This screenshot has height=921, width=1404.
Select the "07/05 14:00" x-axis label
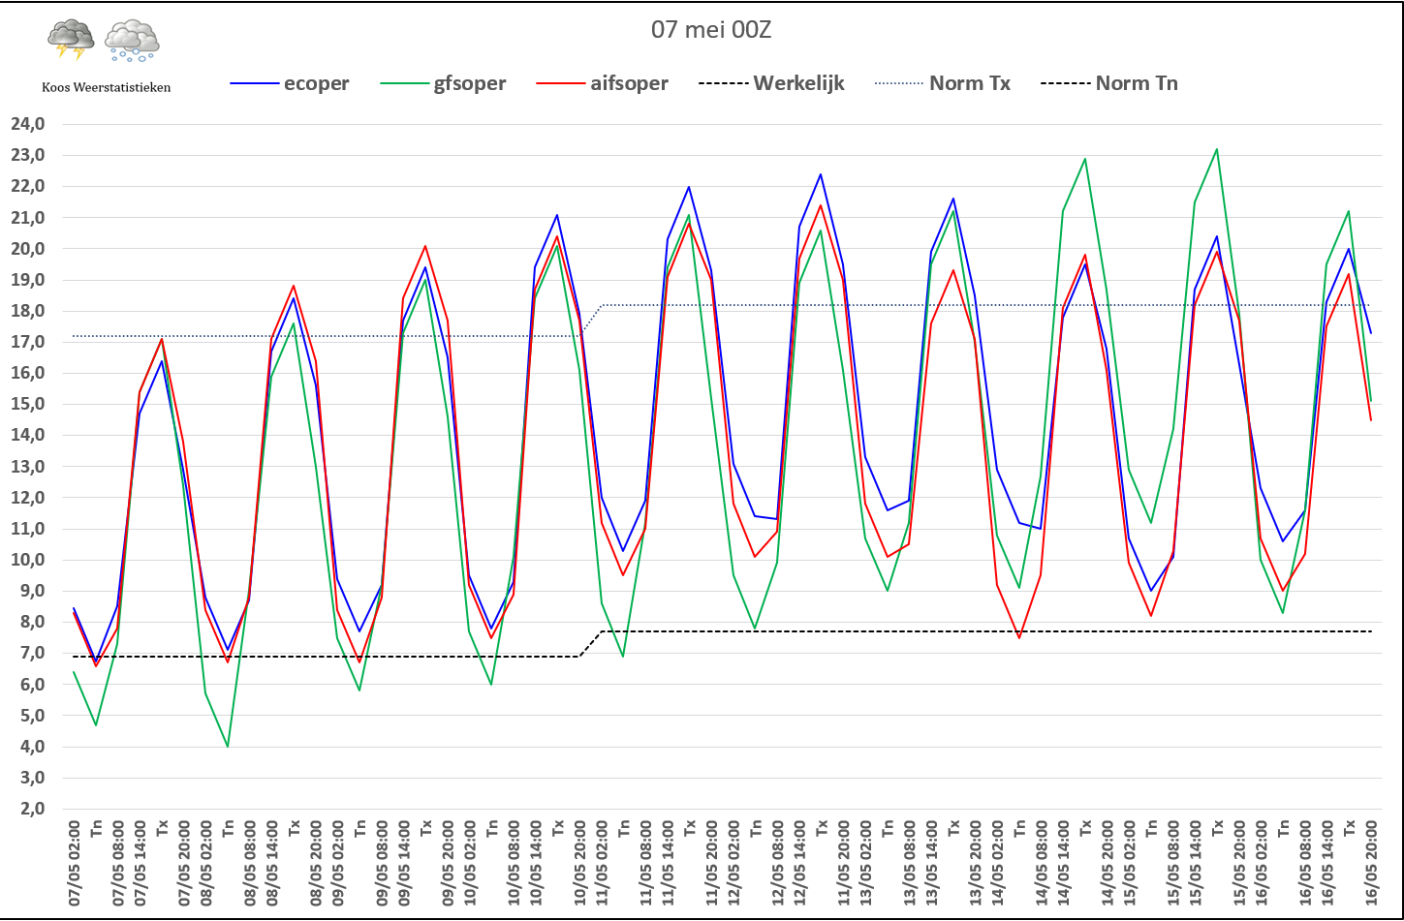coord(140,862)
